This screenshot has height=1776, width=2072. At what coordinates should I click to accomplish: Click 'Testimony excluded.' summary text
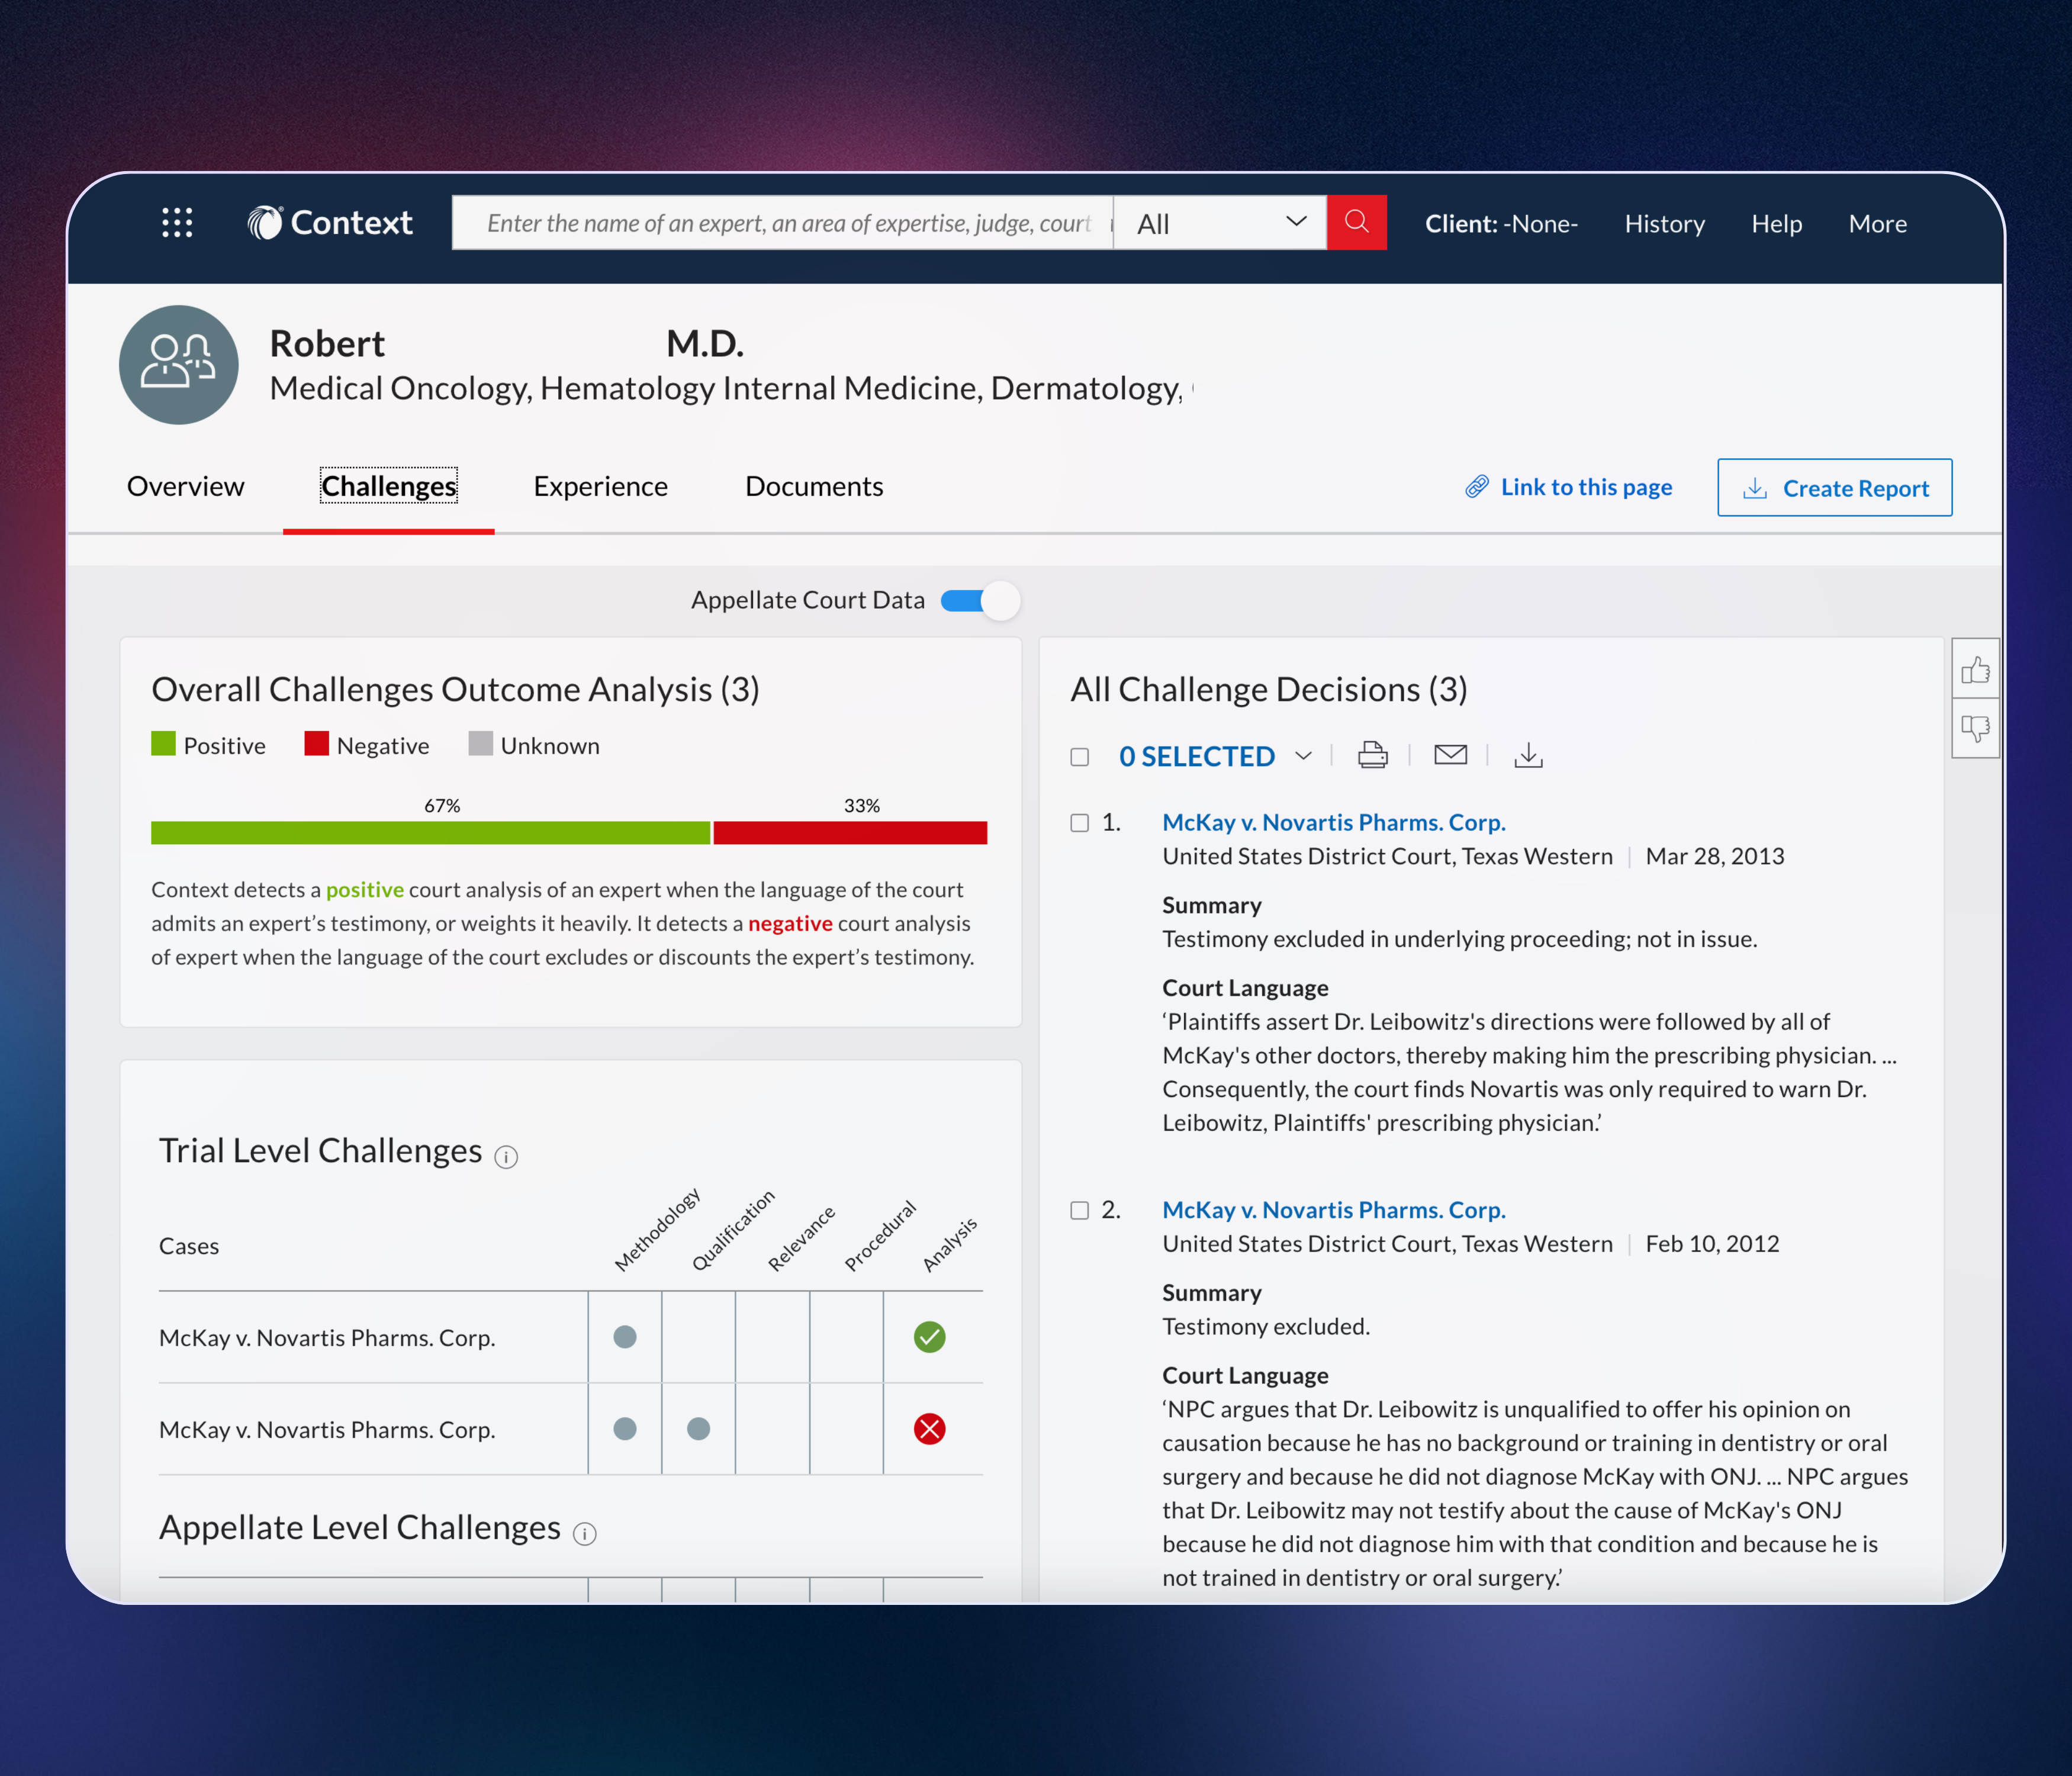point(1266,1326)
